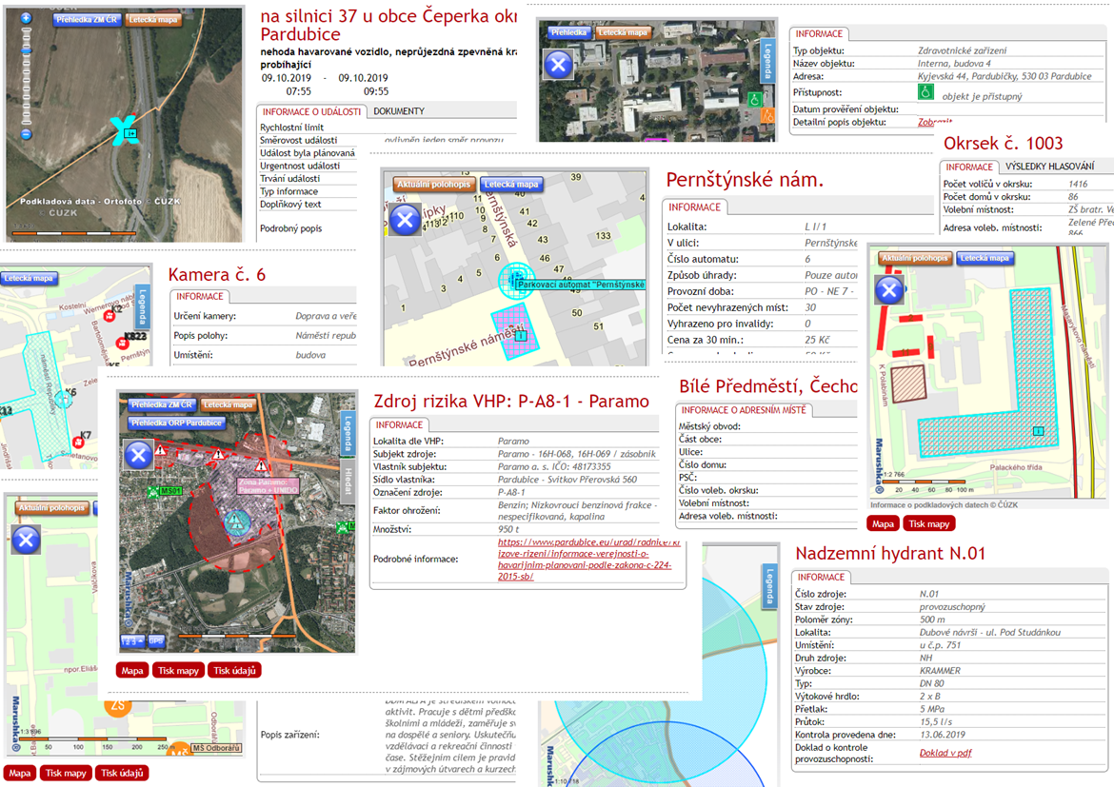Zoom out on the Čeperka orthophoto map
The width and height of the screenshot is (1114, 787).
coord(27,134)
